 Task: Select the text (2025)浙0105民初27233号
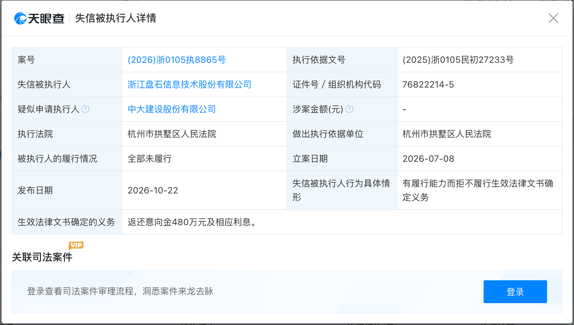tap(458, 60)
